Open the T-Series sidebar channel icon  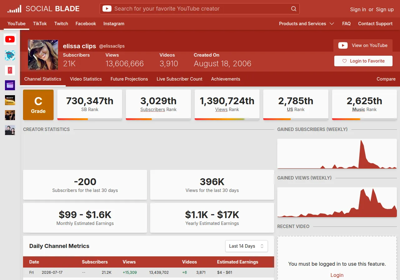coord(10,70)
